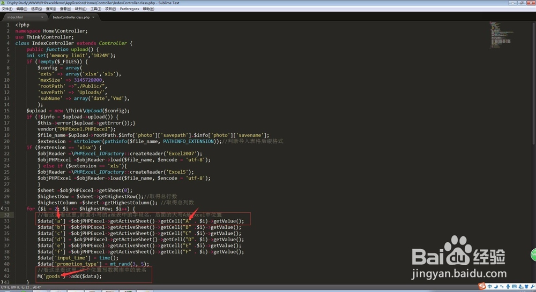The height and width of the screenshot is (292, 536).
Task: Click line number 22 in the gutter
Action: click(7, 154)
